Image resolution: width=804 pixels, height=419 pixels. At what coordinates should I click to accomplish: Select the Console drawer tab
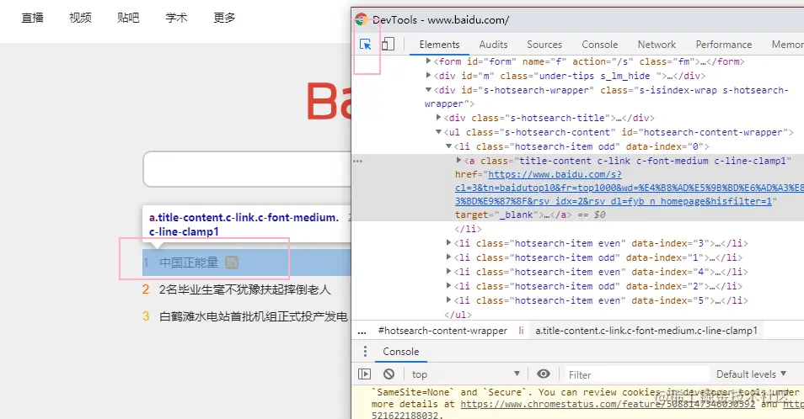click(401, 352)
